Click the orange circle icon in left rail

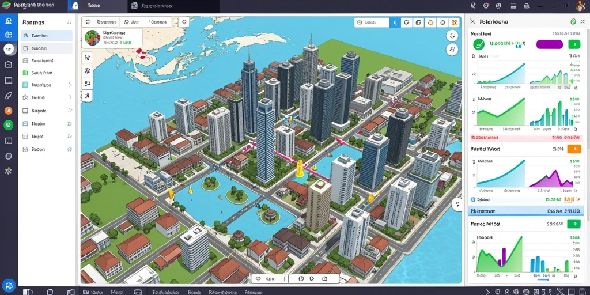pyautogui.click(x=8, y=110)
